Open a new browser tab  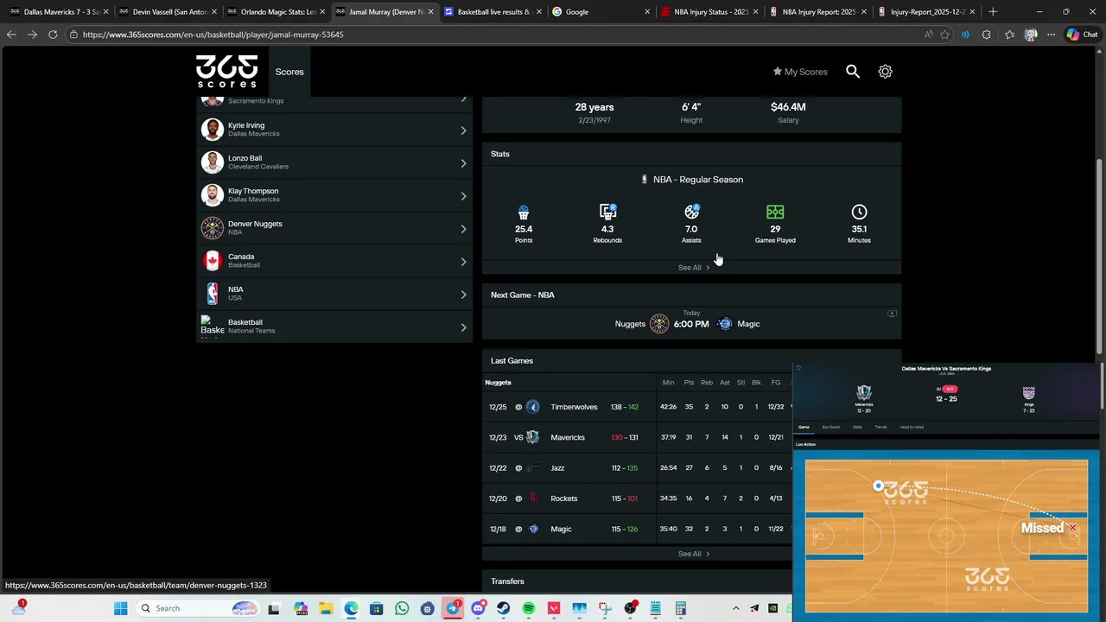click(992, 12)
